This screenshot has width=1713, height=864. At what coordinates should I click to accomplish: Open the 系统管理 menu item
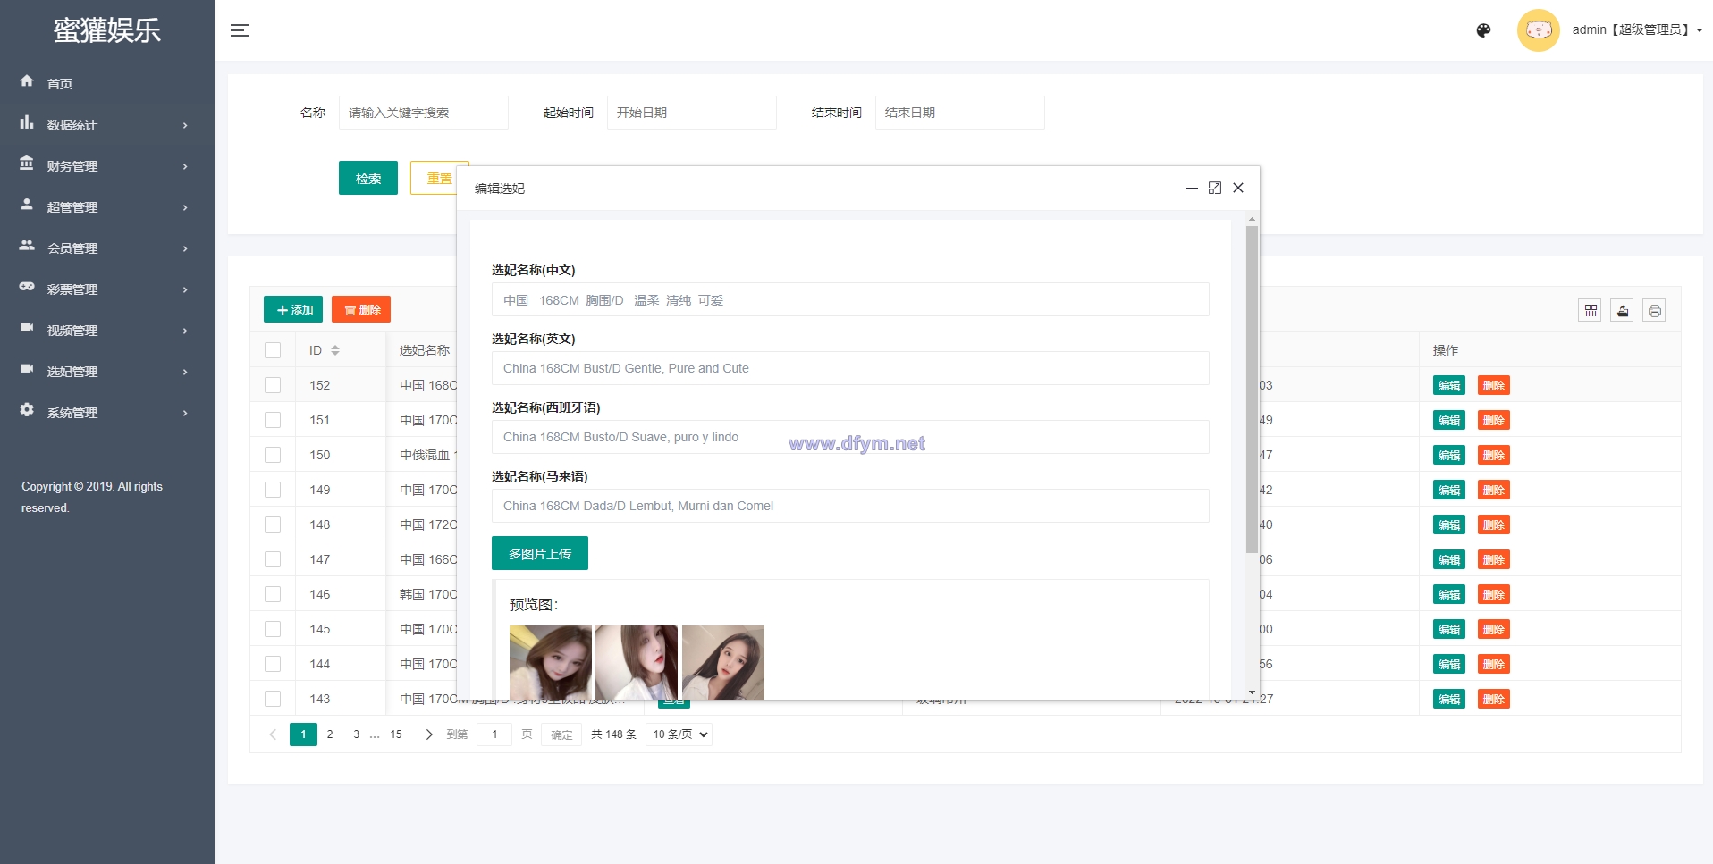pyautogui.click(x=107, y=412)
